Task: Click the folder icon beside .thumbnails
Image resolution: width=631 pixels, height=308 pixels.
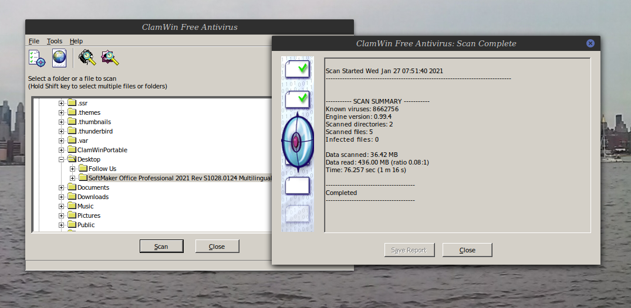Action: [x=72, y=121]
